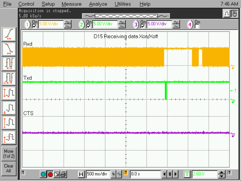Click the square-wave graphical interface icon
The image size is (241, 181).
(227, 14)
